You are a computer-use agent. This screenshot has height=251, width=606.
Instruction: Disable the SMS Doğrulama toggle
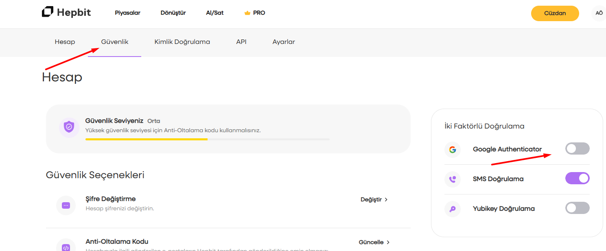pyautogui.click(x=577, y=179)
